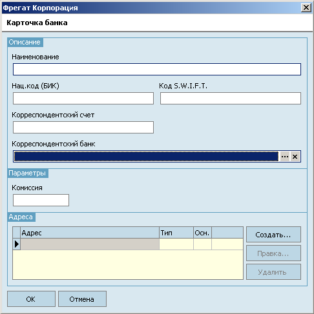Select the row indicator arrow in address table

[x=17, y=244]
